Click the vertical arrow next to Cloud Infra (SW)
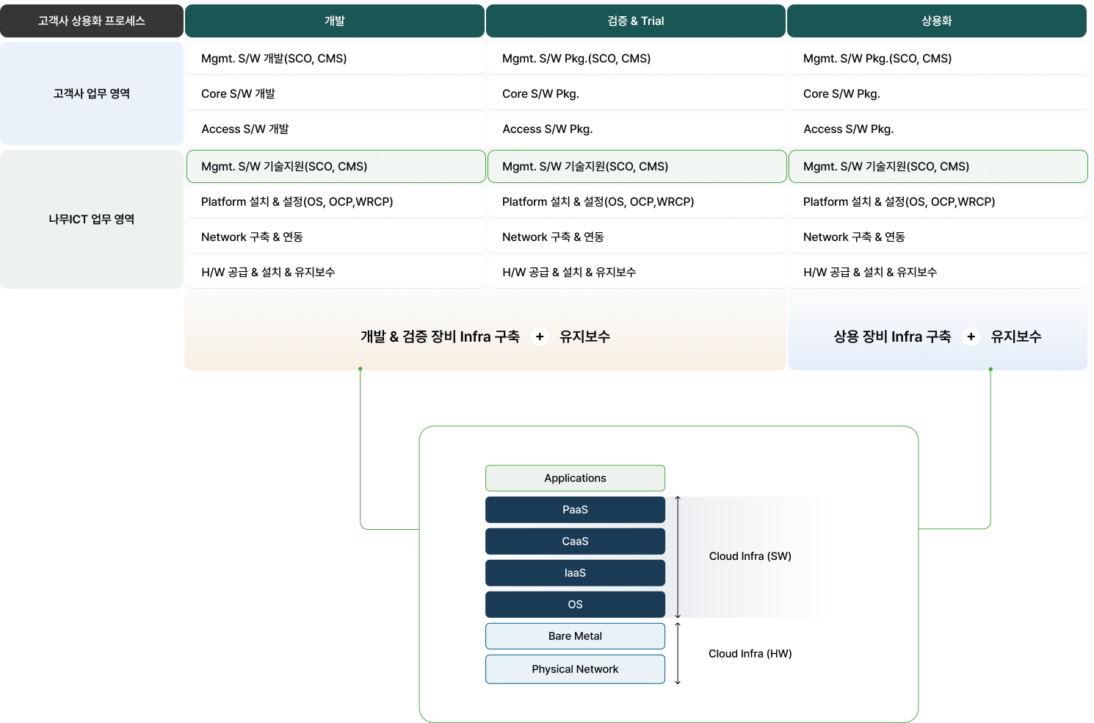This screenshot has width=1094, height=723. coord(678,557)
